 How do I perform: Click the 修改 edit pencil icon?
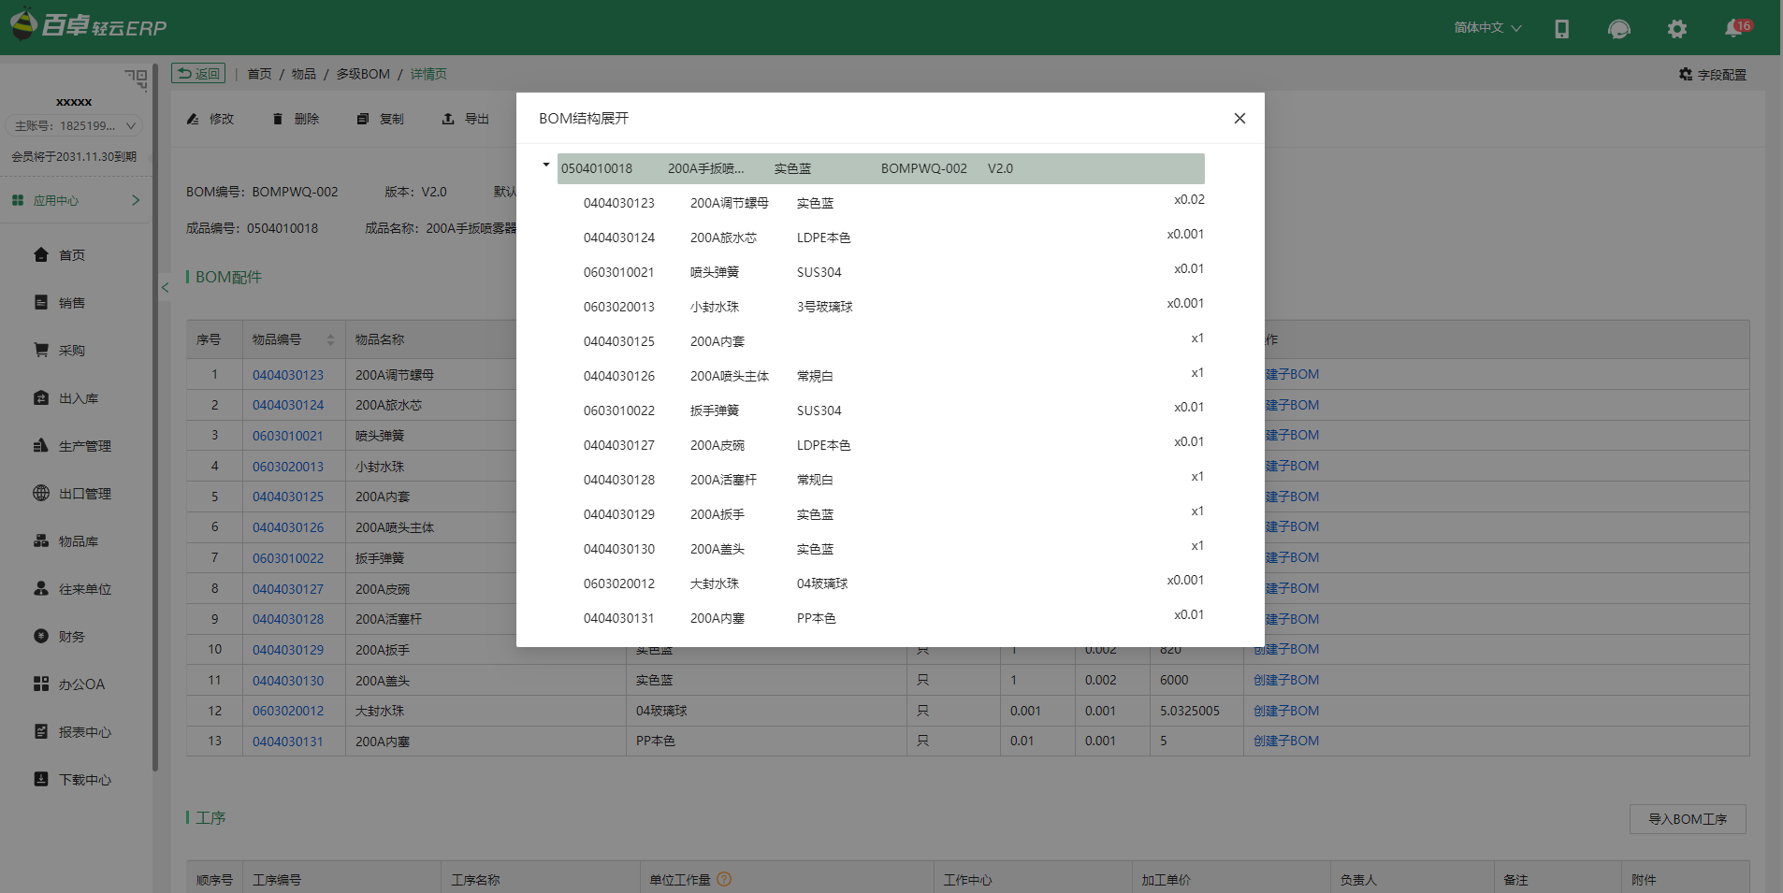point(193,119)
